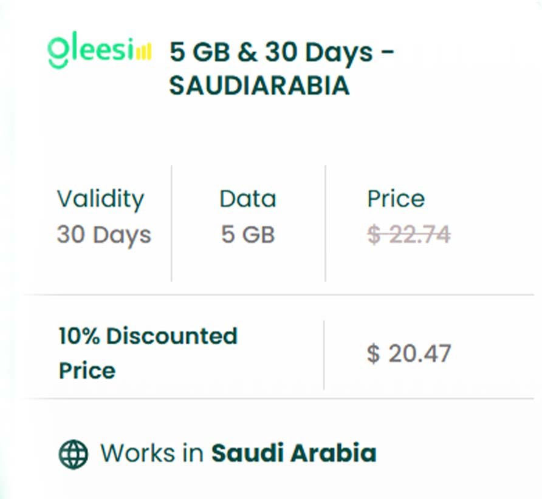This screenshot has height=499, width=542.
Task: Select the 10% Discounted Price label
Action: (148, 353)
